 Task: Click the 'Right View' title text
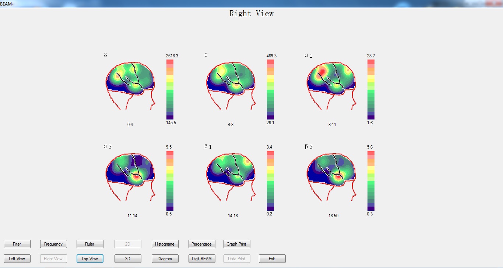[x=251, y=14]
